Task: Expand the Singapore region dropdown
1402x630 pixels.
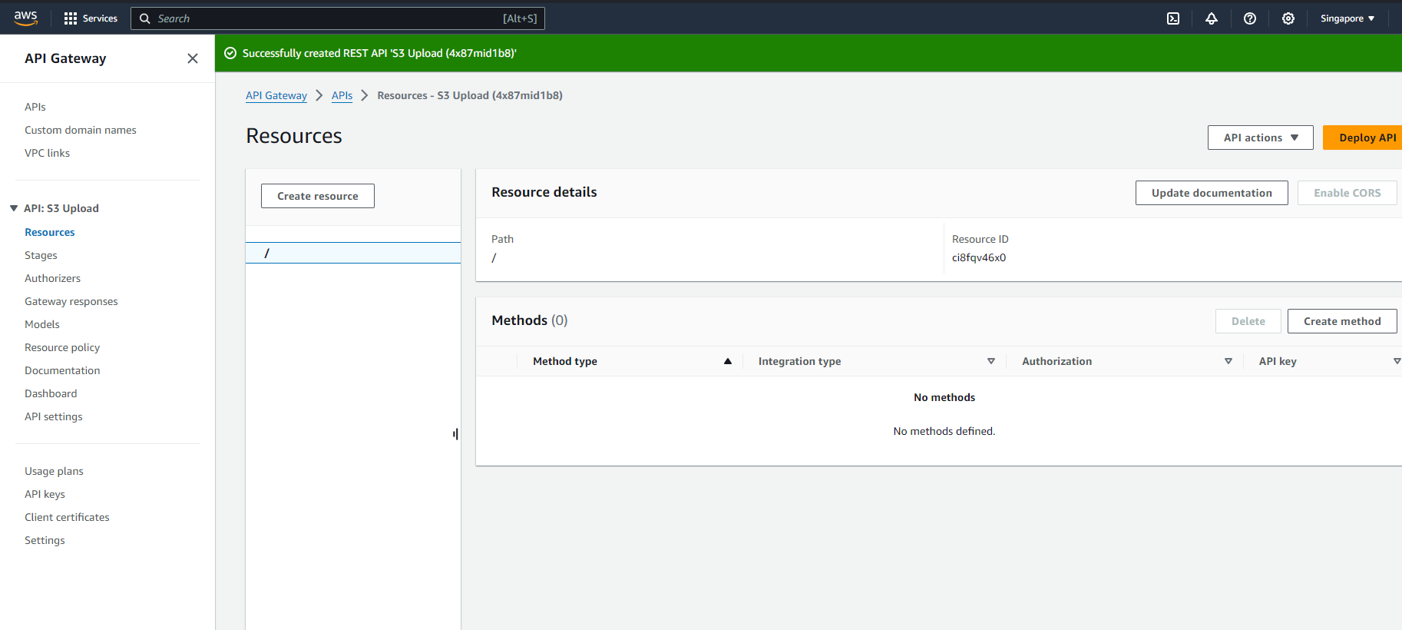Action: click(x=1347, y=18)
